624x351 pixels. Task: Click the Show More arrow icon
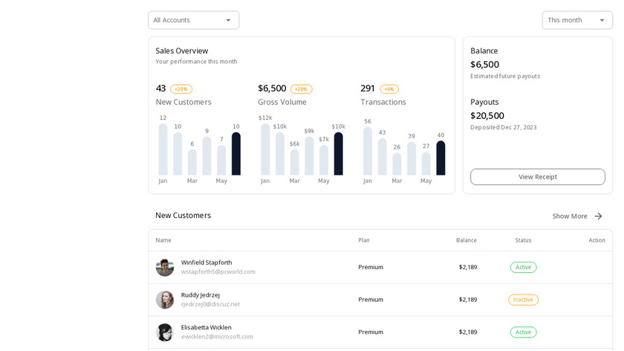tap(598, 216)
